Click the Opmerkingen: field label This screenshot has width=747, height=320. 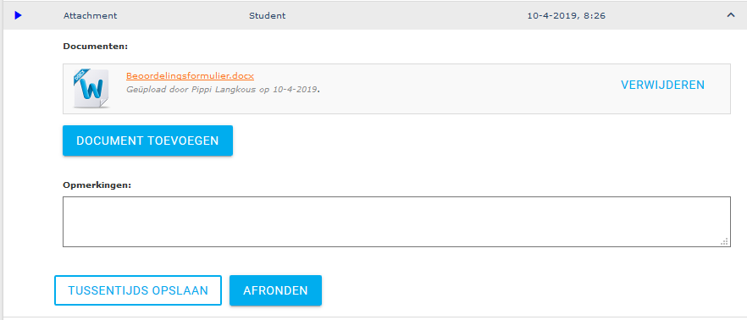97,185
